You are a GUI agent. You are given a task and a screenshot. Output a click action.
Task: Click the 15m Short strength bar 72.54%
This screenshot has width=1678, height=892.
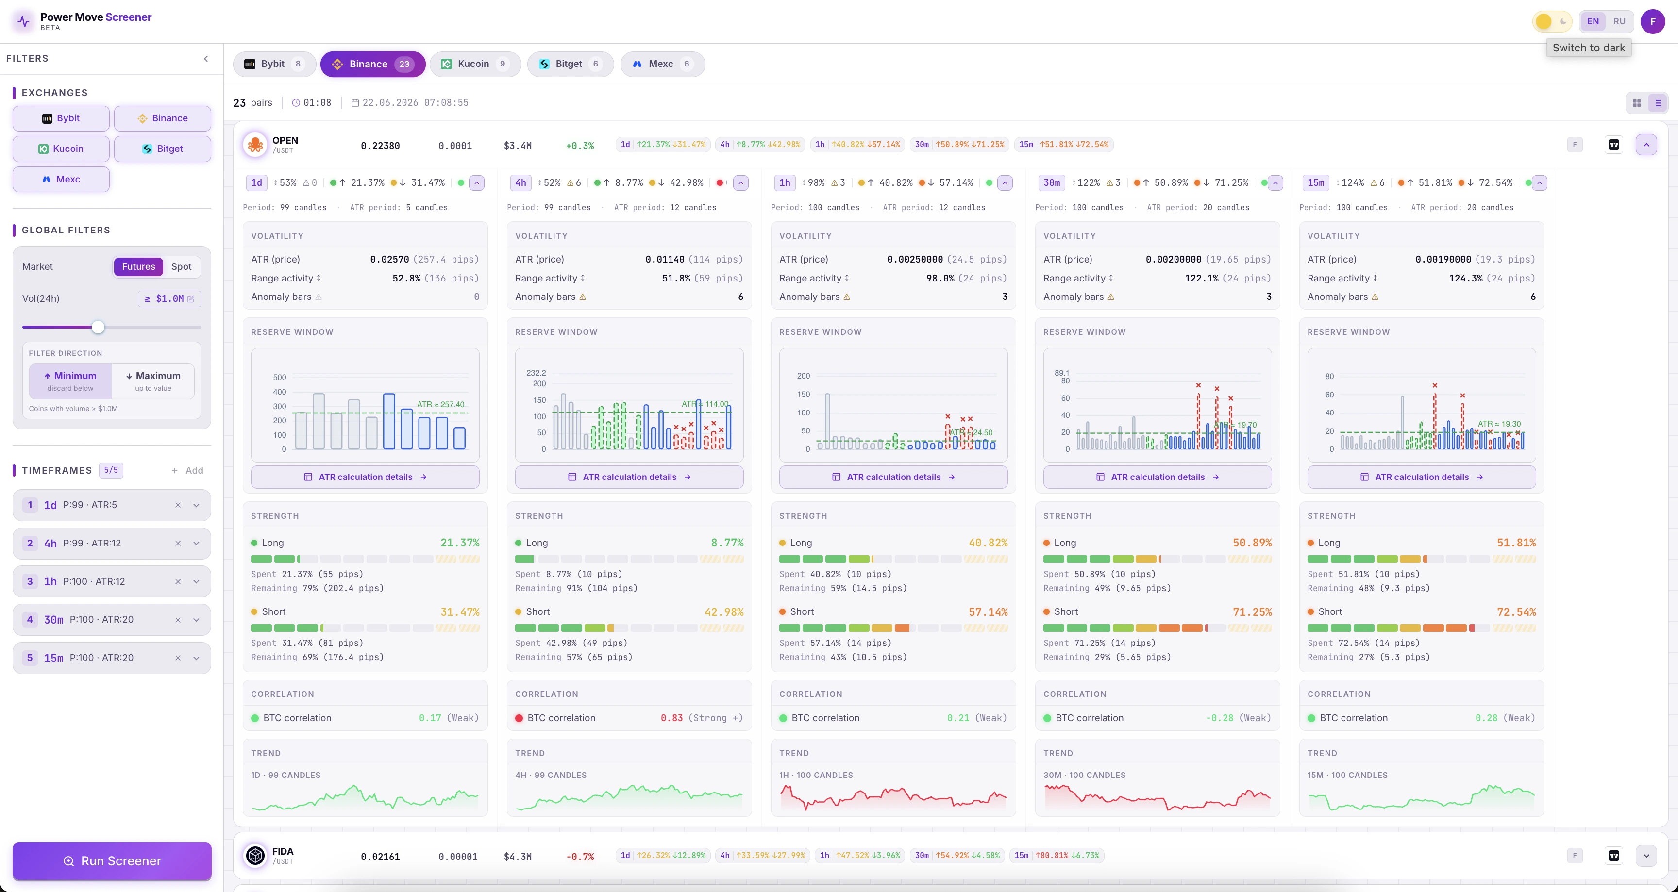[1421, 628]
